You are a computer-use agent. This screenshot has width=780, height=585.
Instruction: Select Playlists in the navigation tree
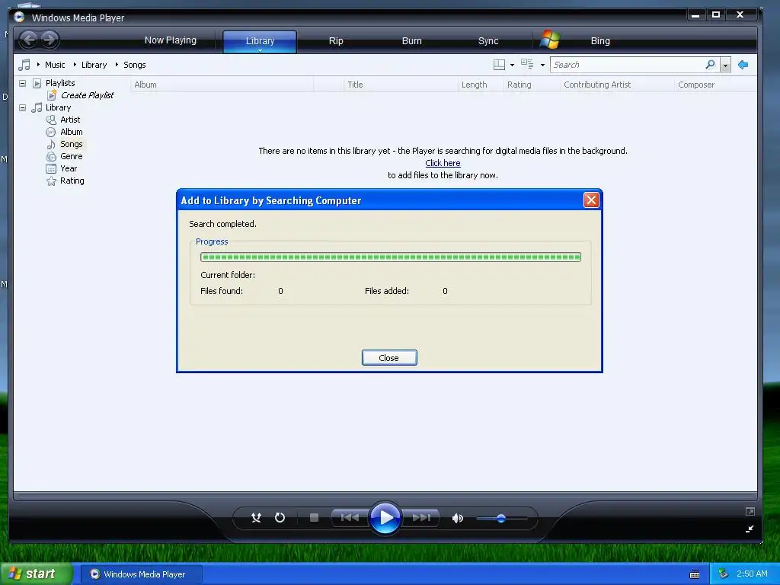click(x=60, y=83)
